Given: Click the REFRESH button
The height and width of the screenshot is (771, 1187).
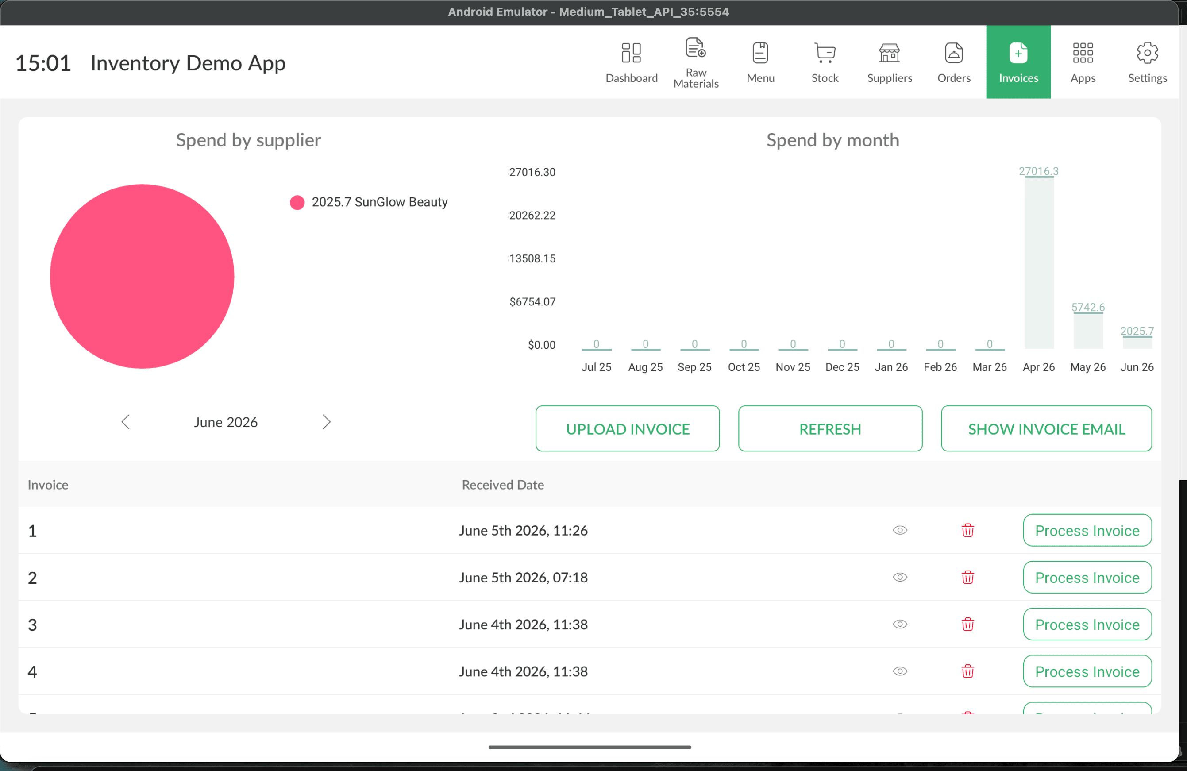Looking at the screenshot, I should click(830, 428).
